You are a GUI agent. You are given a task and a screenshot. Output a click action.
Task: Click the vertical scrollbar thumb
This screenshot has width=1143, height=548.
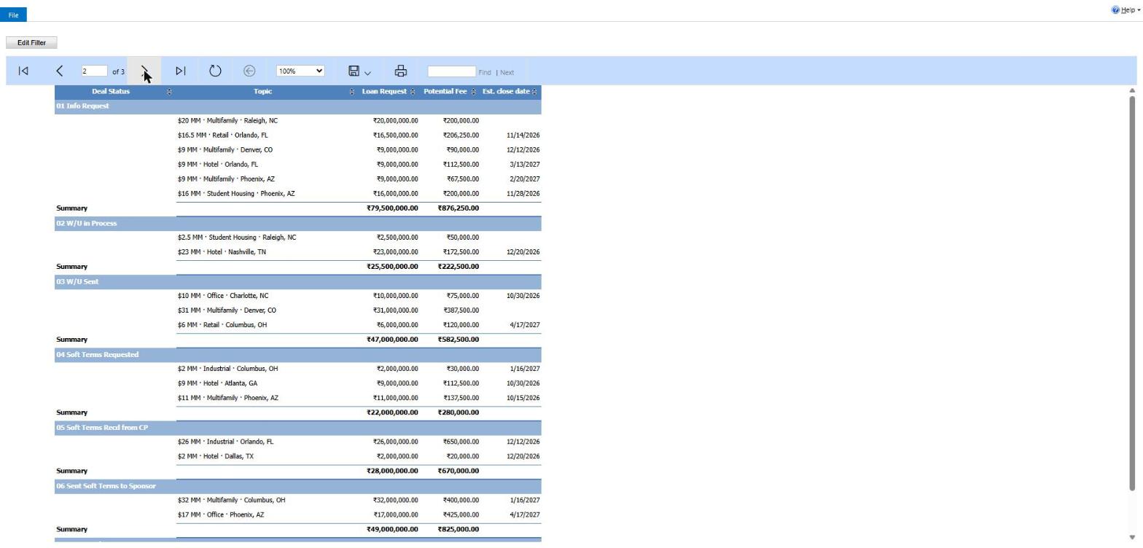coord(1132,293)
